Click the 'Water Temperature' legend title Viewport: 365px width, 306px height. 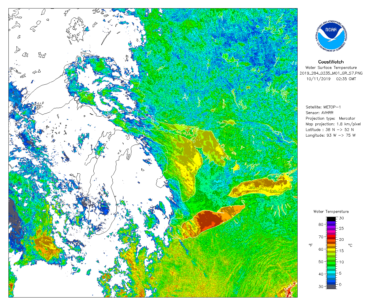click(331, 212)
